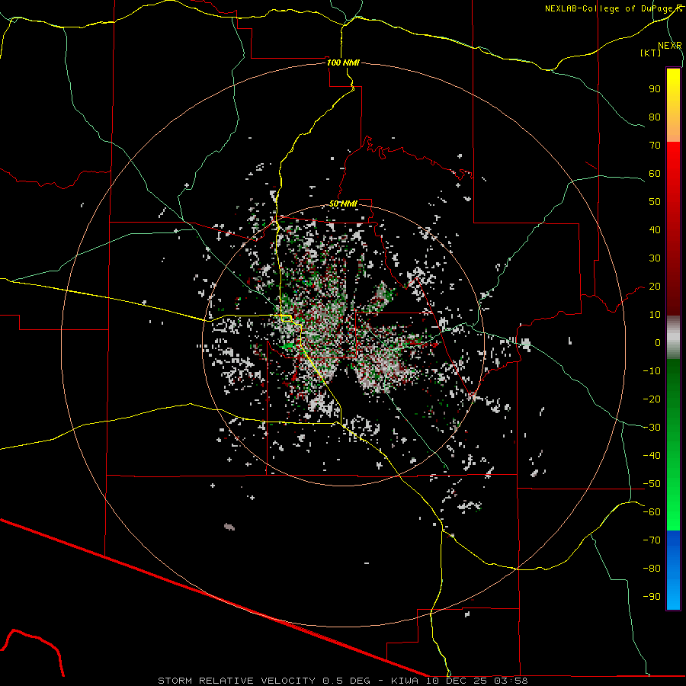
Task: Click the STORM RELATIVE VELOCITY footer title
Action: pyautogui.click(x=236, y=681)
